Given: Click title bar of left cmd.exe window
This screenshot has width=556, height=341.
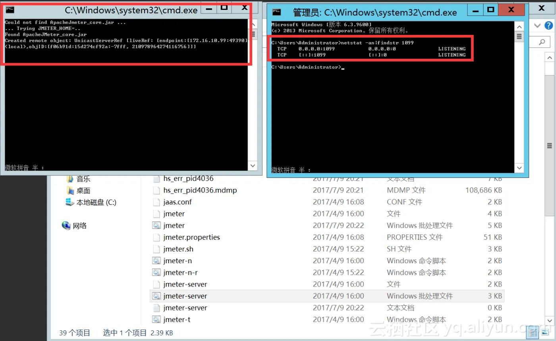Looking at the screenshot, I should 131,10.
